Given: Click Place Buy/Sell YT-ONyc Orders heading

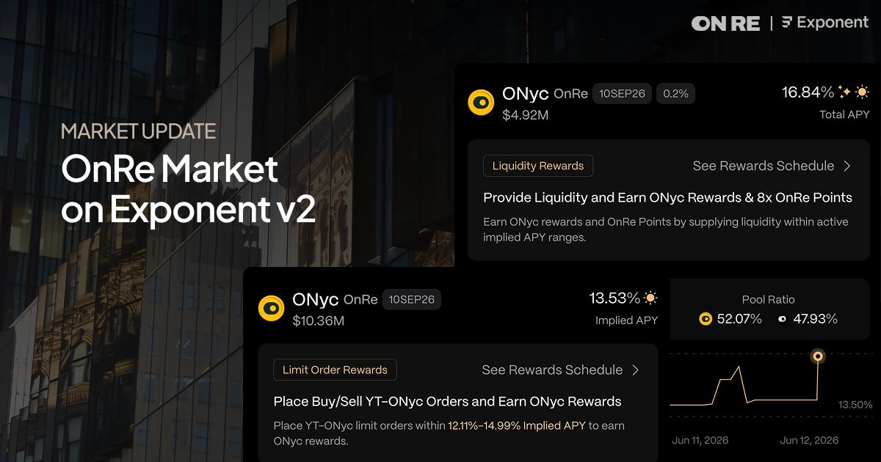Looking at the screenshot, I should tap(447, 402).
